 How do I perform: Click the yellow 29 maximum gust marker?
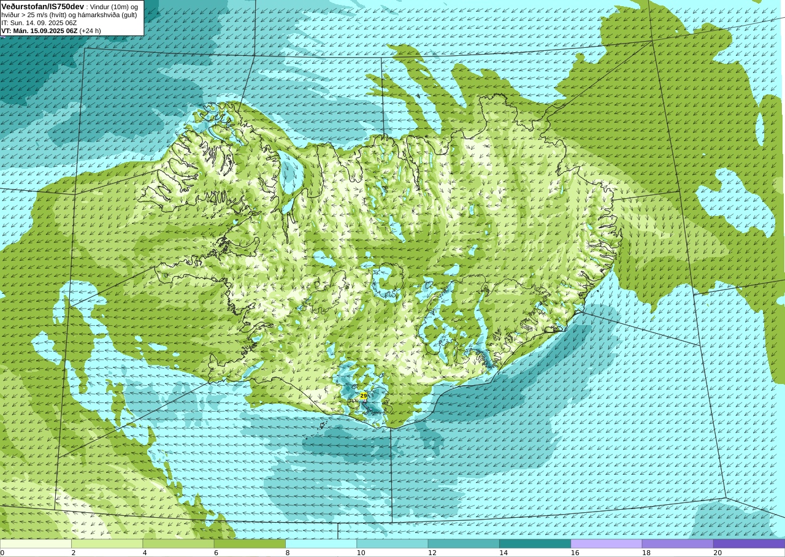pos(363,396)
